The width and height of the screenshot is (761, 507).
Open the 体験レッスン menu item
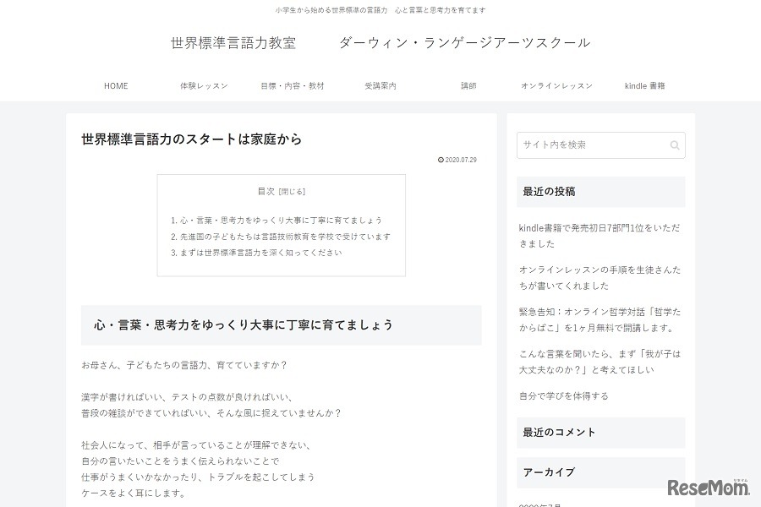coord(204,86)
